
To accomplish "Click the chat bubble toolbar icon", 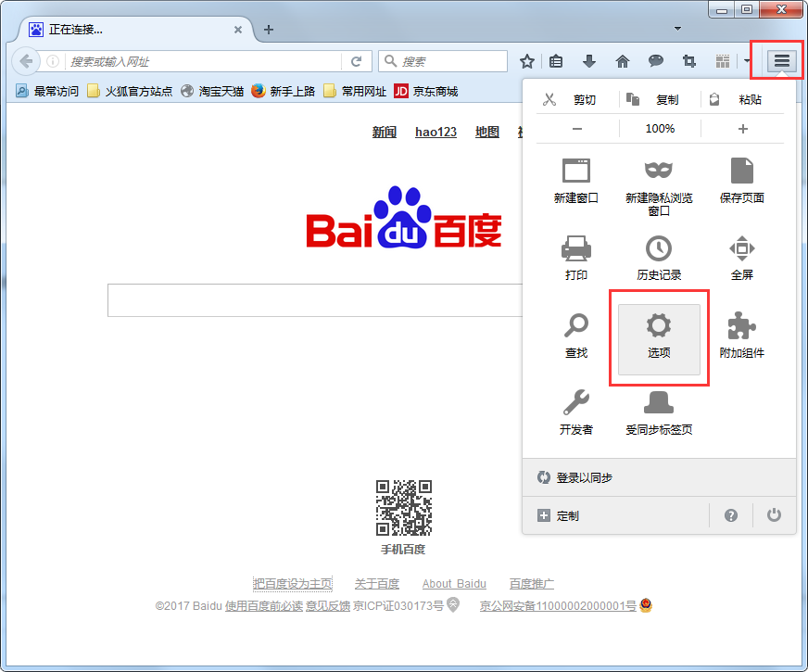I will tap(655, 62).
